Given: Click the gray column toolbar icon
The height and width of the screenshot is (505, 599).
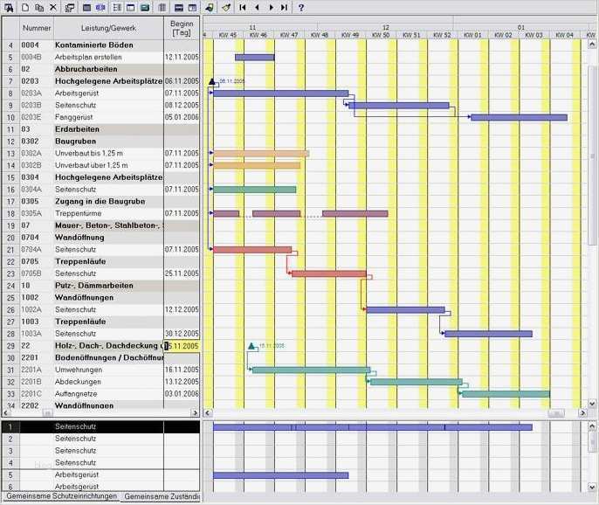Looking at the screenshot, I should pos(162,7).
